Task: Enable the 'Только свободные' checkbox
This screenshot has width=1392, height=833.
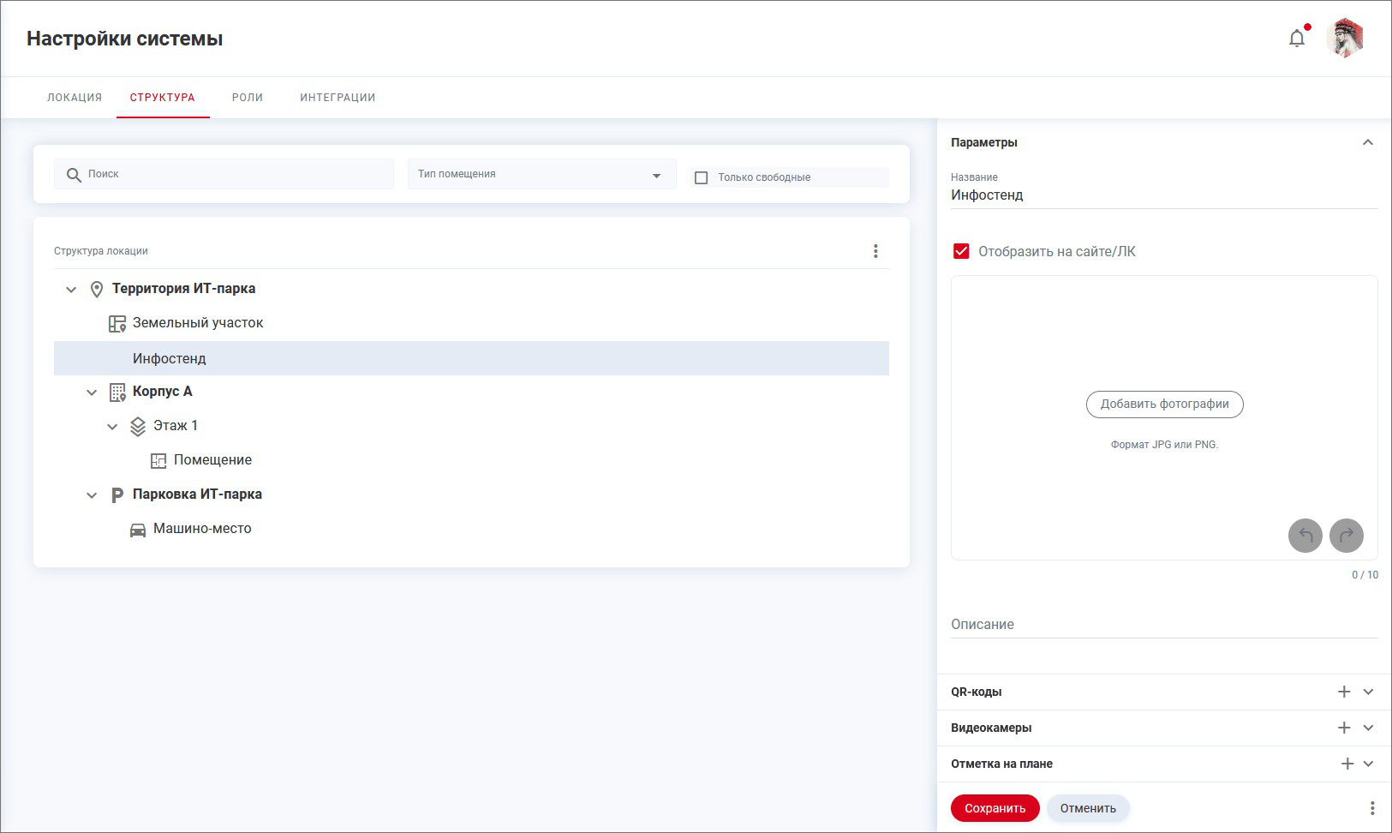Action: click(702, 177)
